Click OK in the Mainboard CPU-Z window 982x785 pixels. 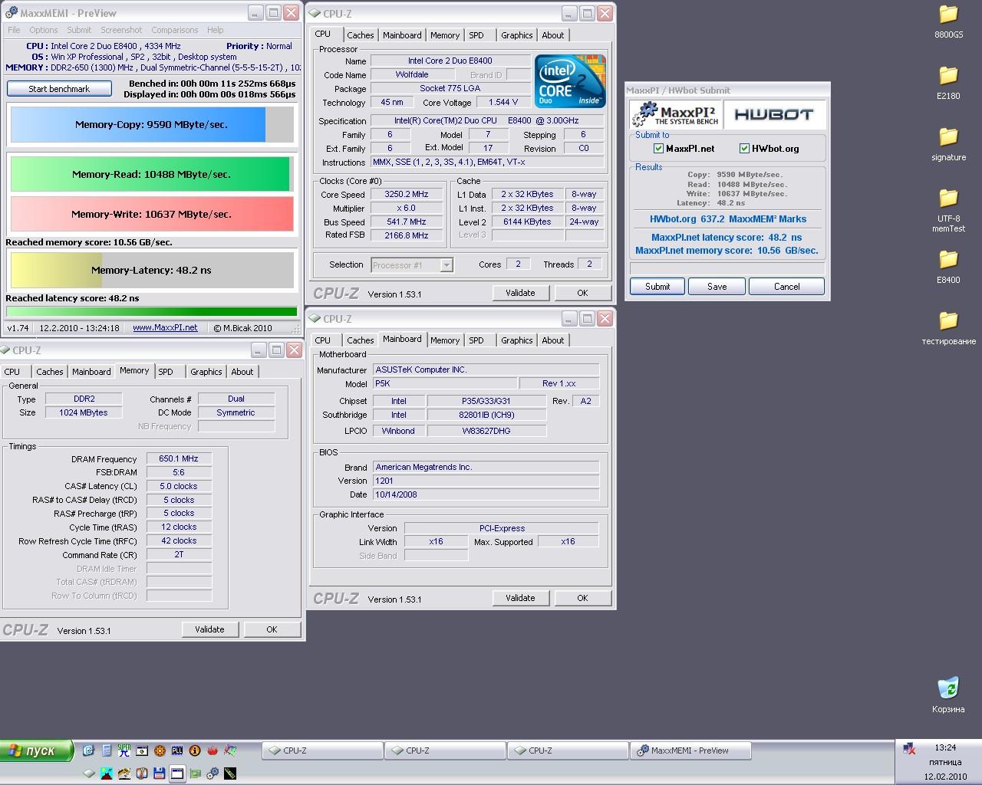[582, 598]
